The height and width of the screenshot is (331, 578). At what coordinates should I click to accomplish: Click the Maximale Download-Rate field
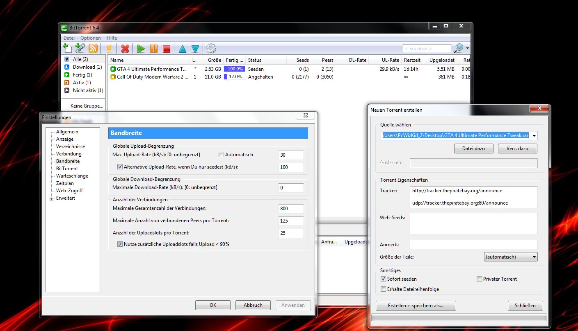pos(291,188)
